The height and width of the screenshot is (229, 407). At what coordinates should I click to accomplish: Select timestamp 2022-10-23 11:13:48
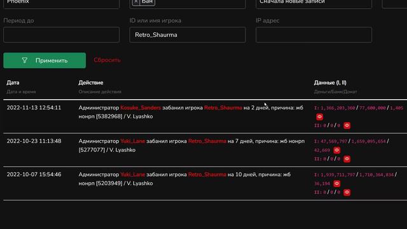pos(34,141)
